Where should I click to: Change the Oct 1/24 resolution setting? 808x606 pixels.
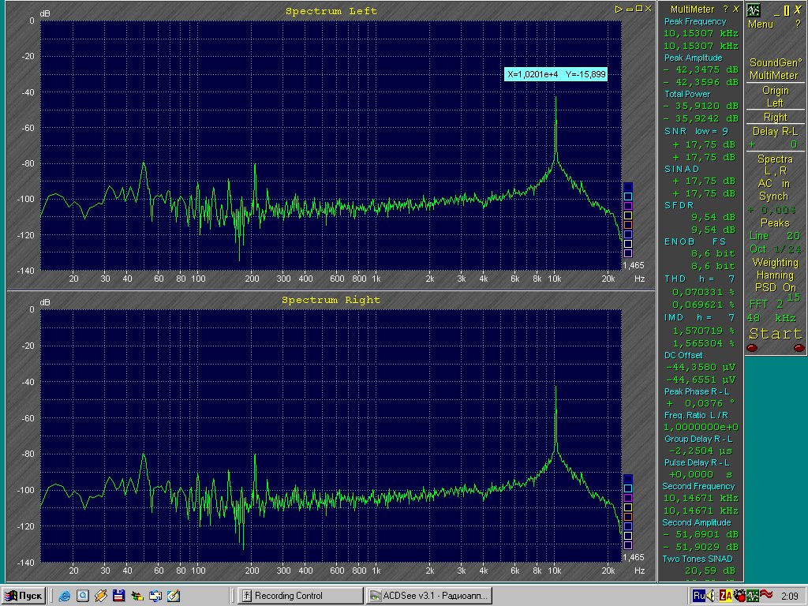(775, 249)
